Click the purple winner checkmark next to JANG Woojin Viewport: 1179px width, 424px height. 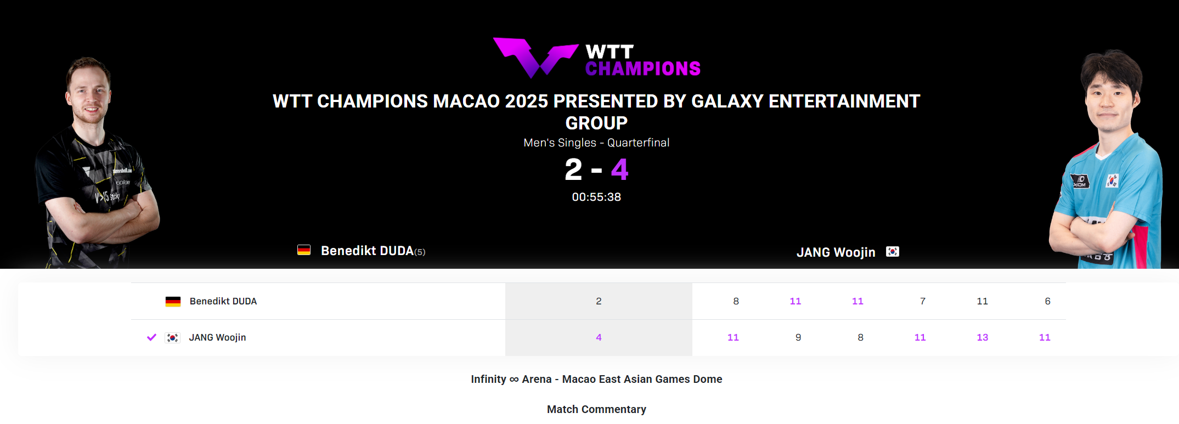(x=152, y=337)
